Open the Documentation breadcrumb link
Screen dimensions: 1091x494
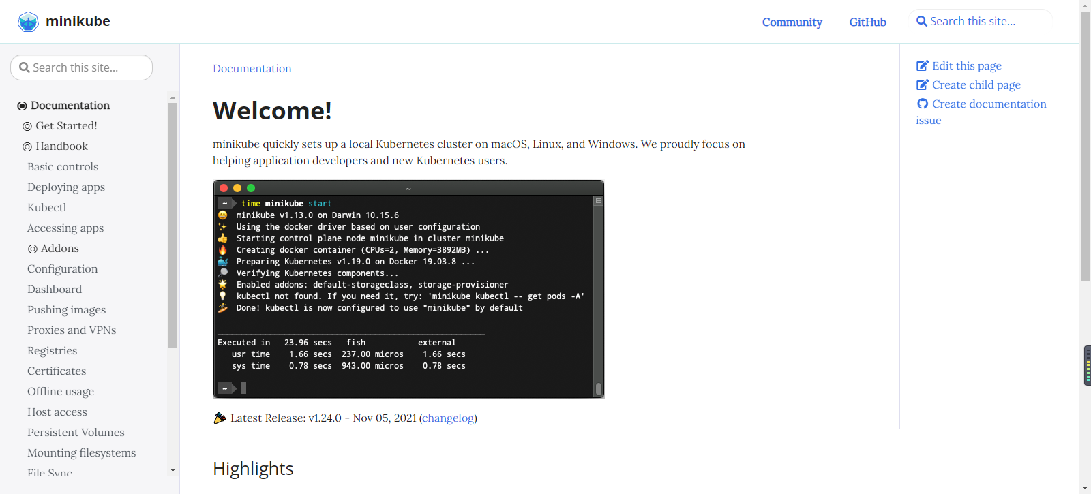tap(252, 68)
